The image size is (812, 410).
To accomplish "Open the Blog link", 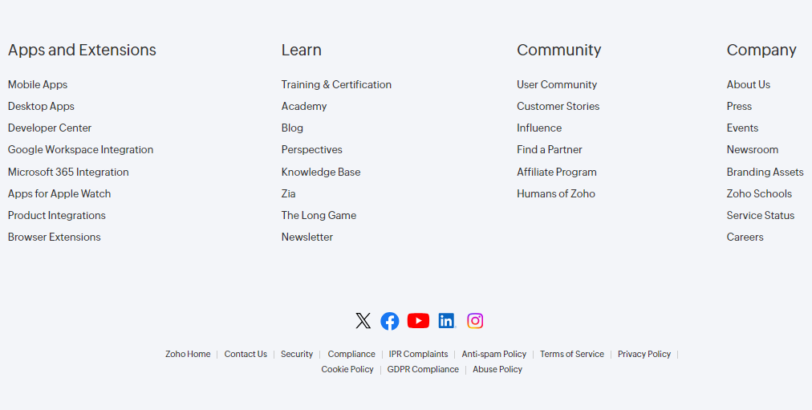I will [292, 128].
